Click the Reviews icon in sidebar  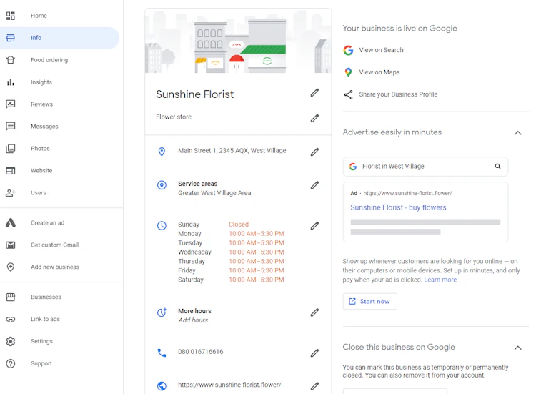point(11,104)
